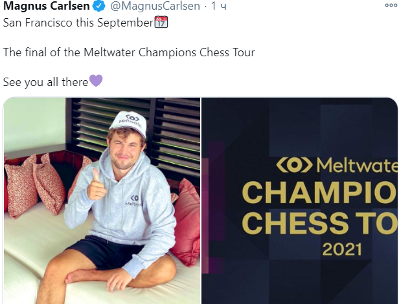Click the blue verified badge

98,7
